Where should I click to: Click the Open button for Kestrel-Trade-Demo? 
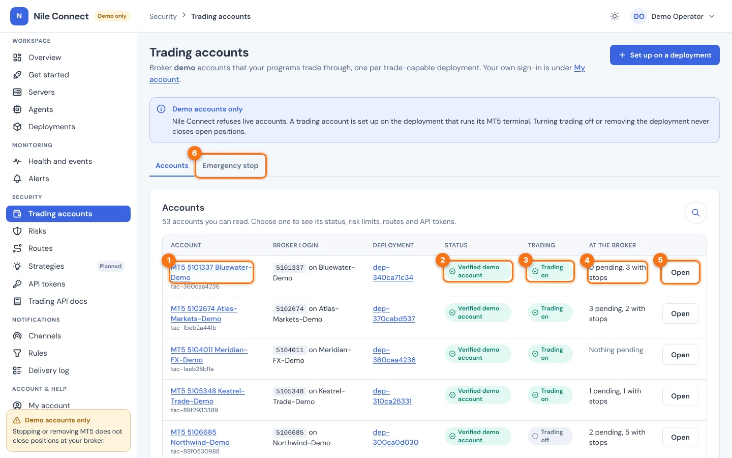pos(680,396)
